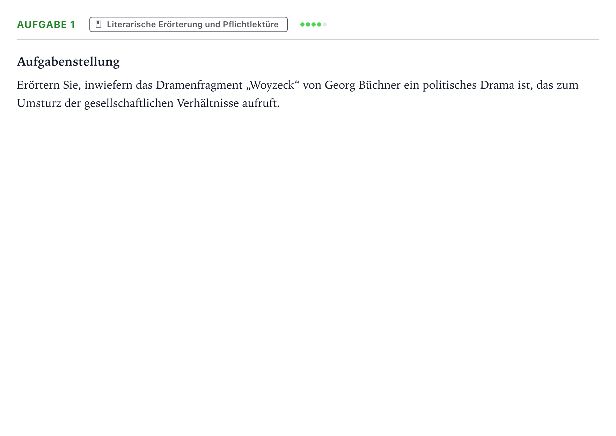Click the name Georg Büchner in the text
Screen dimensions: 616x436
click(362, 85)
